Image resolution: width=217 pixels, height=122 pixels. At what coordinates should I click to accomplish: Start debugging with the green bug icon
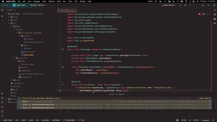pos(185,5)
